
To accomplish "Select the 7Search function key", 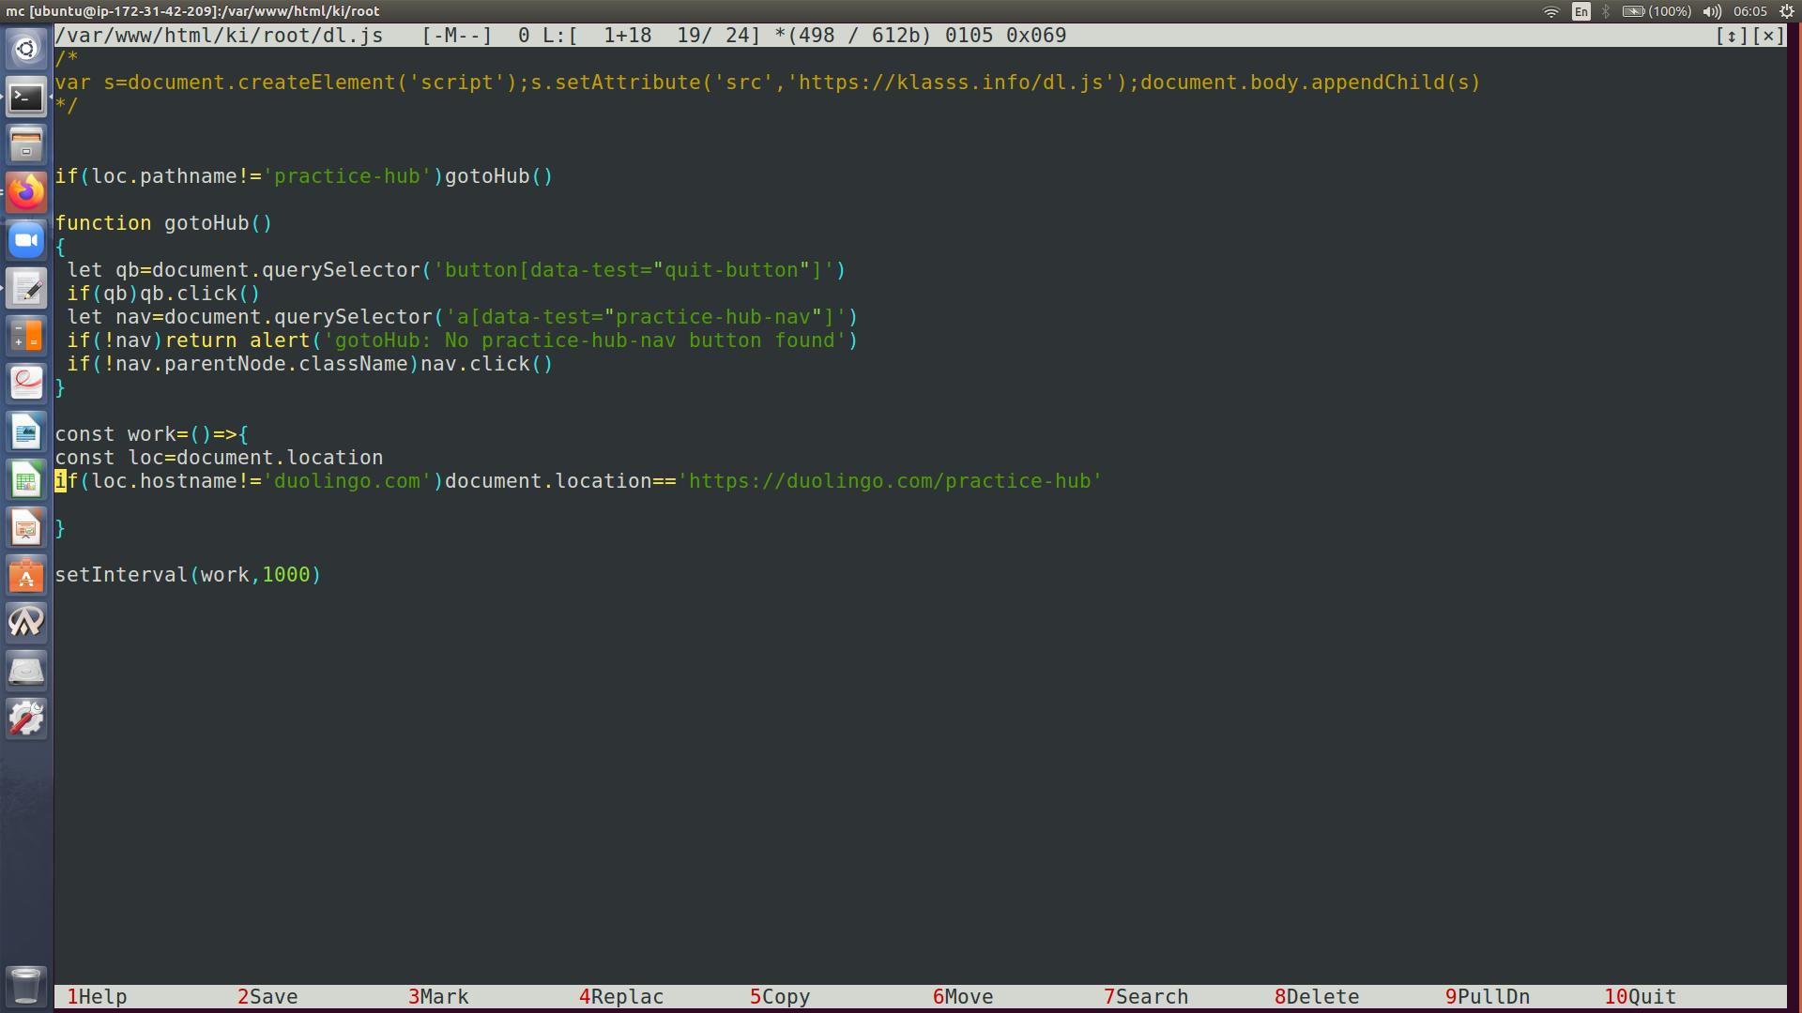I will pos(1146,996).
